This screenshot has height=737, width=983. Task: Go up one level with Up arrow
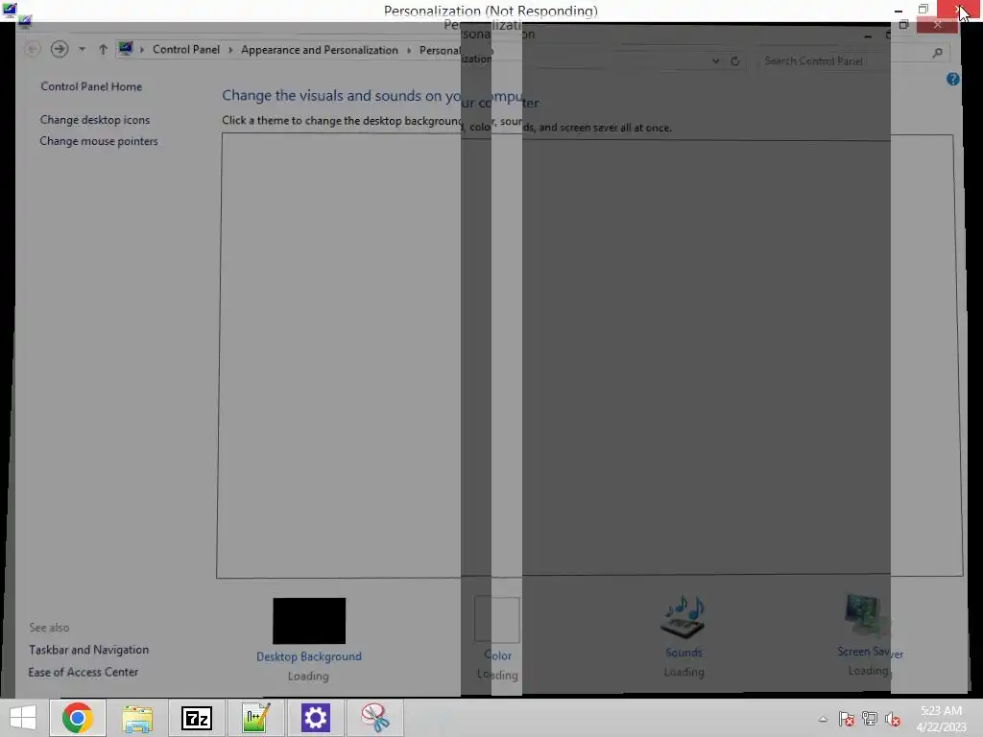103,49
